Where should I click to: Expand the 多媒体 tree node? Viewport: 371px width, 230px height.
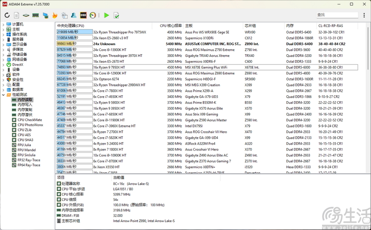point(3,49)
